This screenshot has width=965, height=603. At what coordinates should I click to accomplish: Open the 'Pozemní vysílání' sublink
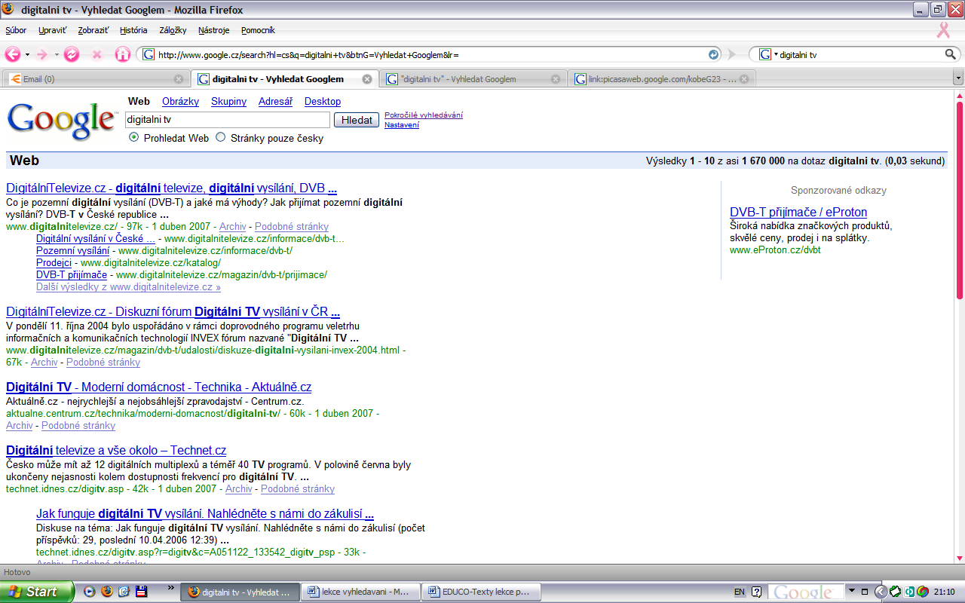click(x=72, y=250)
